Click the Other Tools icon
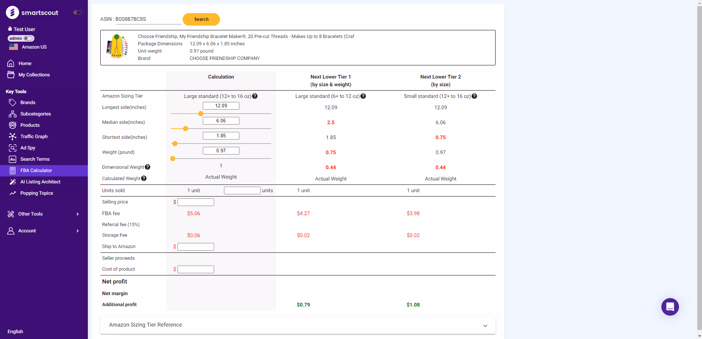Image resolution: width=702 pixels, height=339 pixels. pyautogui.click(x=11, y=214)
